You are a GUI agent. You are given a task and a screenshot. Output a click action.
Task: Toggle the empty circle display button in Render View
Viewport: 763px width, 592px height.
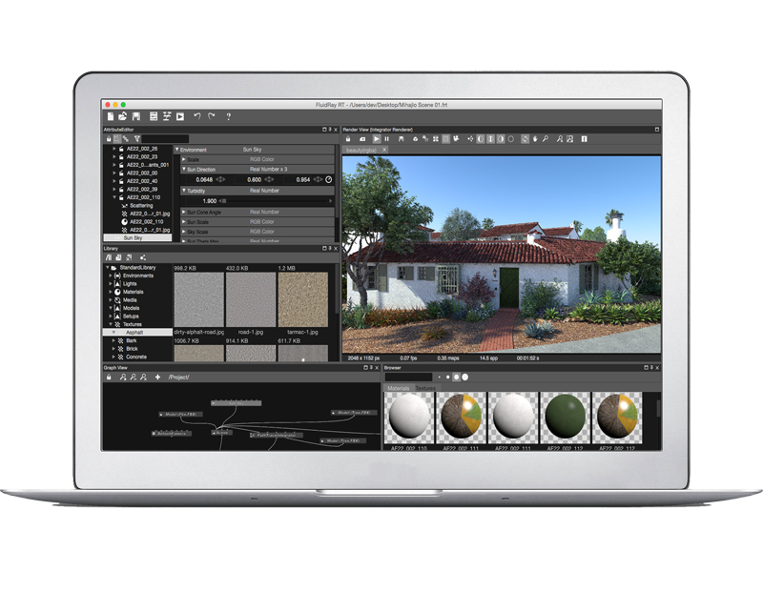511,139
